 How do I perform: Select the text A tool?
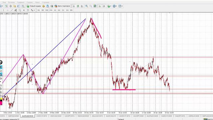point(24,10)
